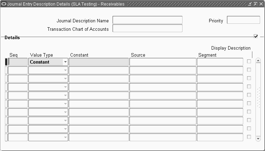Uncheck the Details section checkbox
265x151 pixels.
click(256, 36)
